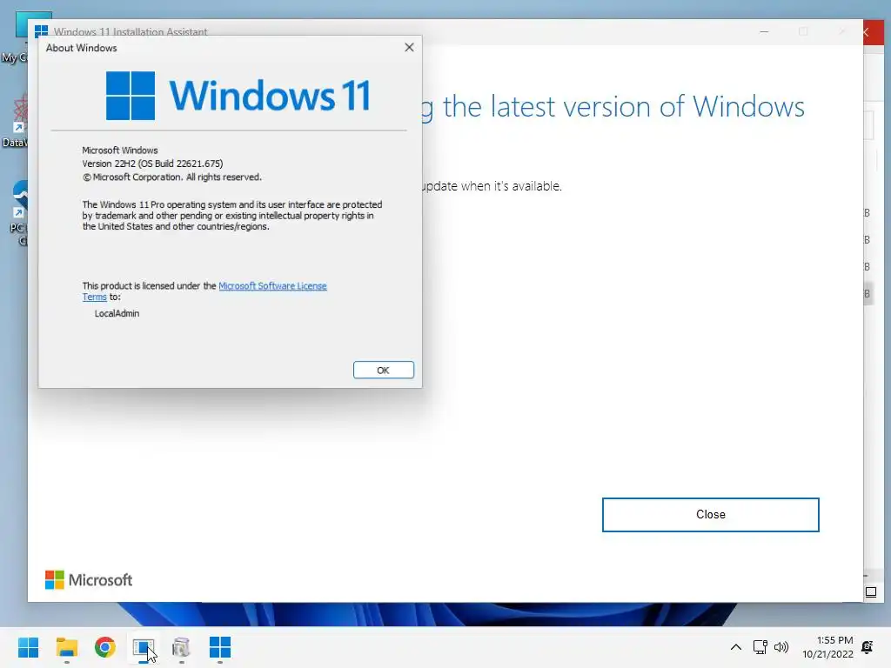Open the About Windows taskbar icon
891x668 pixels.
click(144, 647)
